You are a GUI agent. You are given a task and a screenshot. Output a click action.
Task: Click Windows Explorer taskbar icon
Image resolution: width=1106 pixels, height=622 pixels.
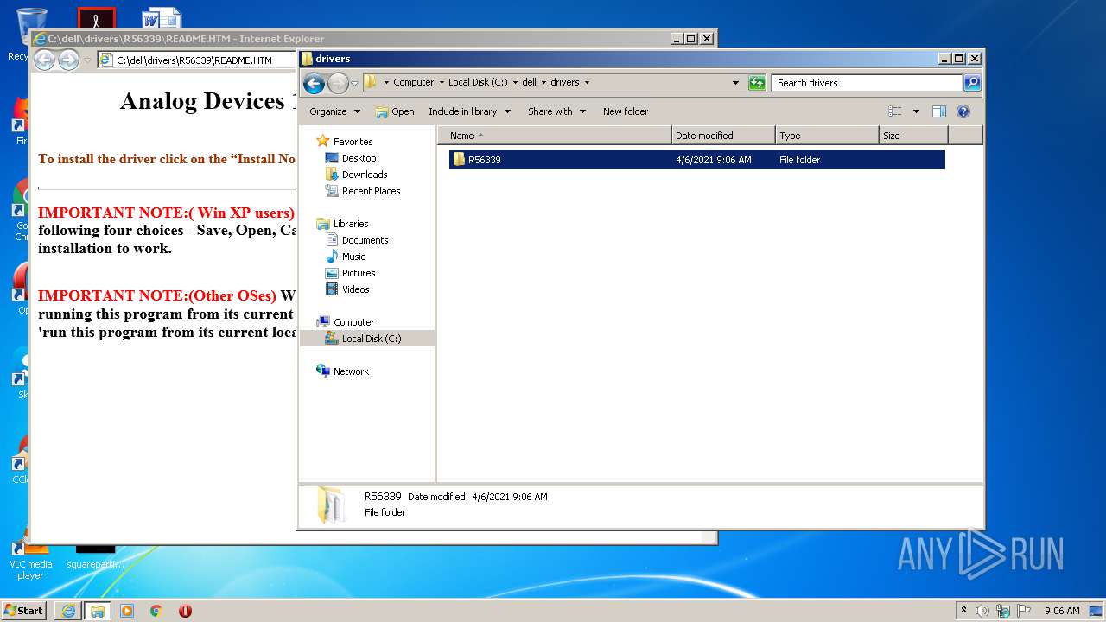98,611
